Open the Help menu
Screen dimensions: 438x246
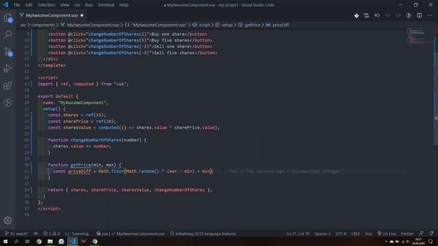tap(124, 5)
